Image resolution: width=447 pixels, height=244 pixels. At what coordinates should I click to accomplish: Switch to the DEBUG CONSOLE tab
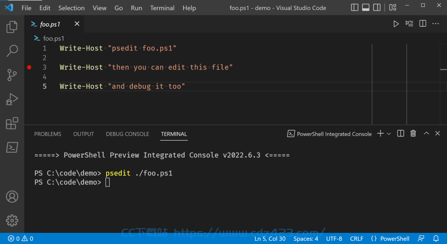pos(127,134)
